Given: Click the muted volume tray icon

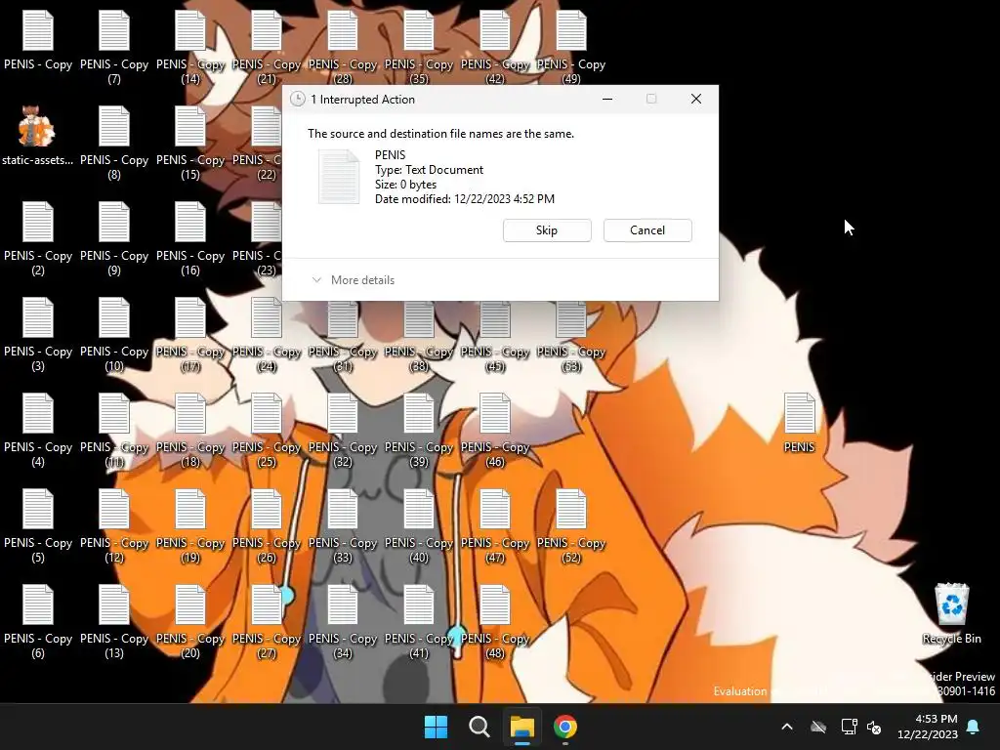Looking at the screenshot, I should click(874, 727).
